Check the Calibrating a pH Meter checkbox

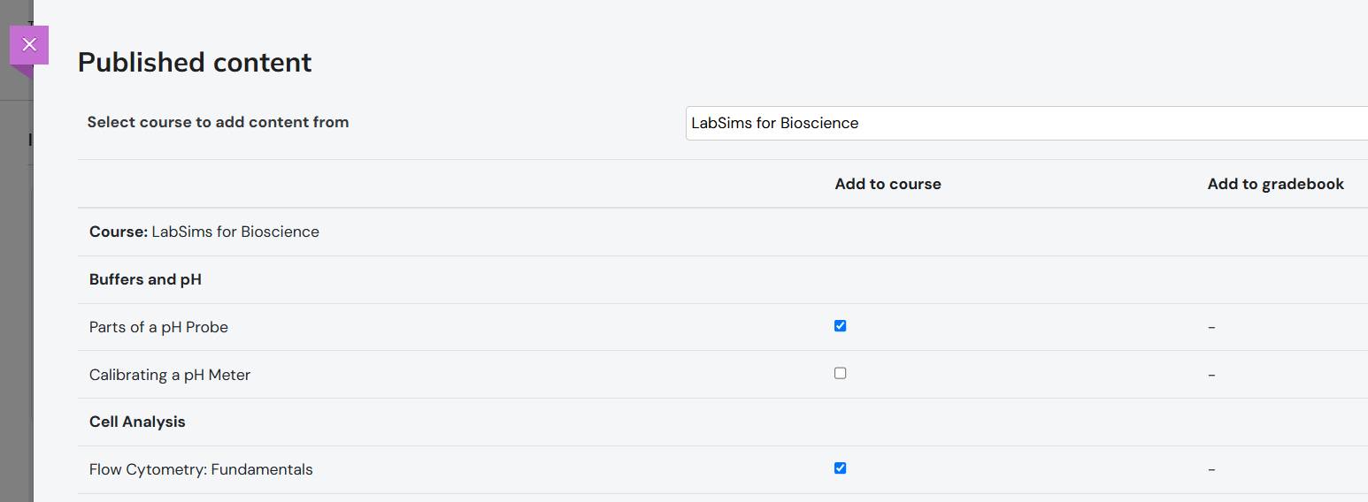(x=840, y=374)
